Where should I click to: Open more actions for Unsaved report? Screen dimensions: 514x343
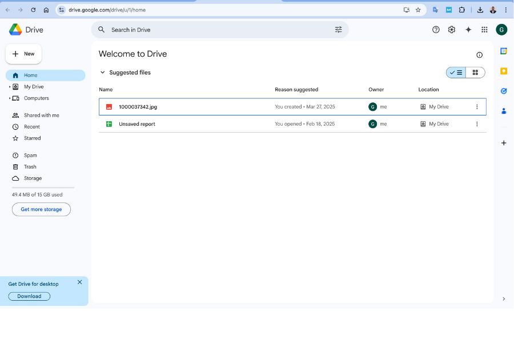coord(477,123)
